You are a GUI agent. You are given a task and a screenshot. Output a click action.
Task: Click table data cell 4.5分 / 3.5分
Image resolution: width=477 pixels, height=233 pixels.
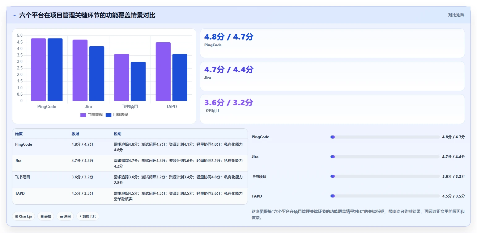(x=82, y=193)
